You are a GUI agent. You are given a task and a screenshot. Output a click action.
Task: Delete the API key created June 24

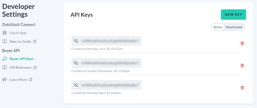coord(242,43)
